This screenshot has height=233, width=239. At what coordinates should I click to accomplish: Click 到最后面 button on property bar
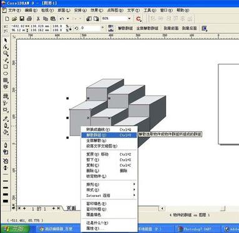click(x=189, y=28)
